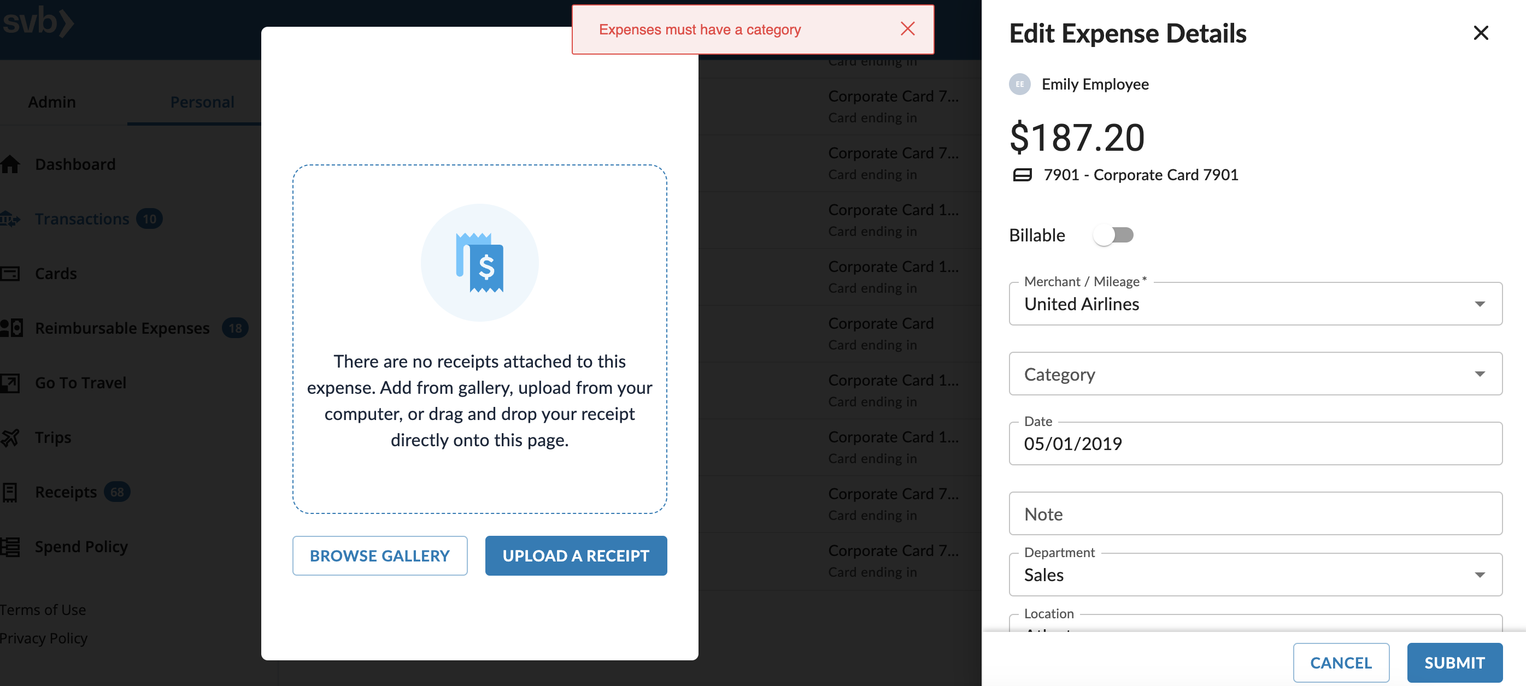Click into the Note field

pyautogui.click(x=1255, y=514)
